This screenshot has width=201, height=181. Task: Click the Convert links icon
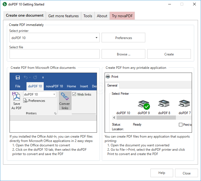[65, 97]
